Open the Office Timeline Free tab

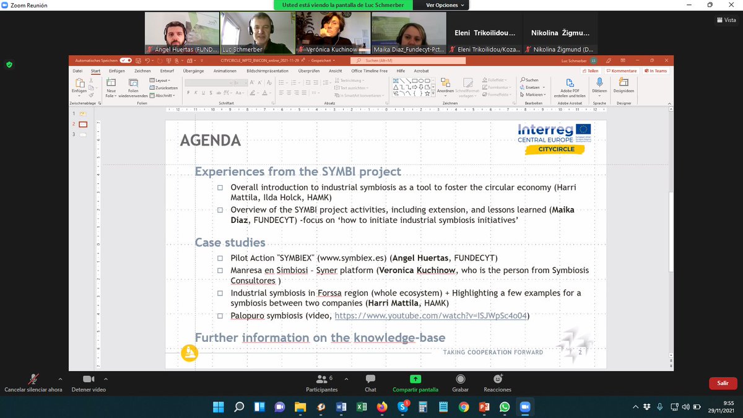click(370, 71)
